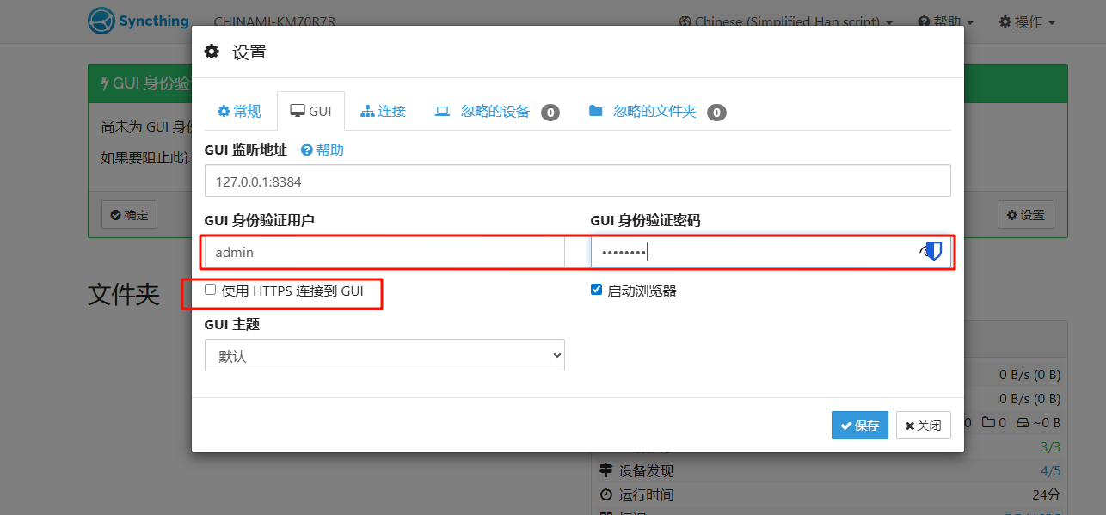Viewport: 1106px width, 515px height.
Task: Open the 操作 actions dropdown menu
Action: tap(1027, 21)
